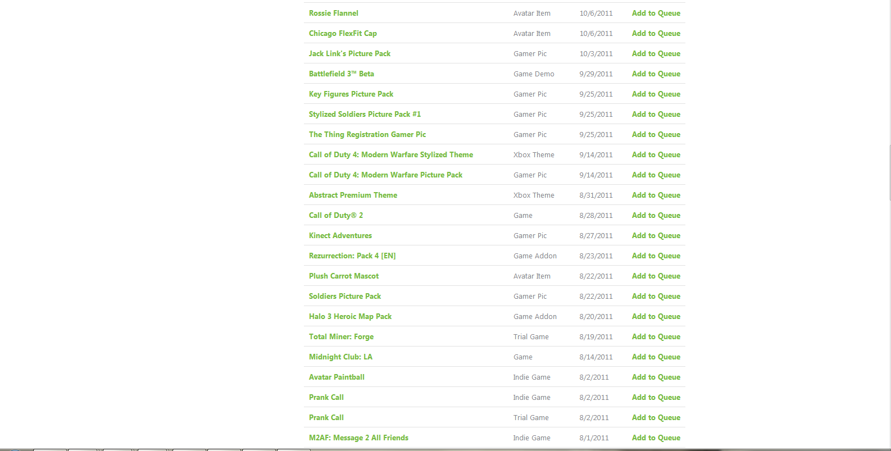Add Jack Link's Picture Pack to queue

tap(656, 53)
